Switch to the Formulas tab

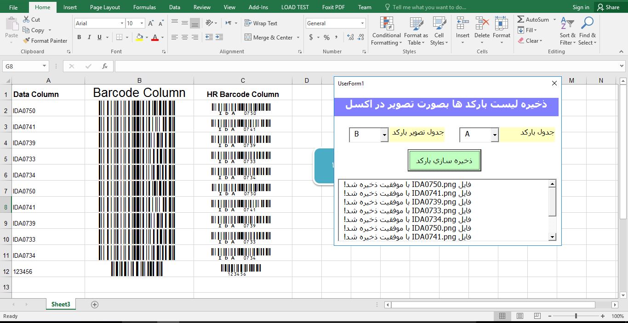coord(144,7)
